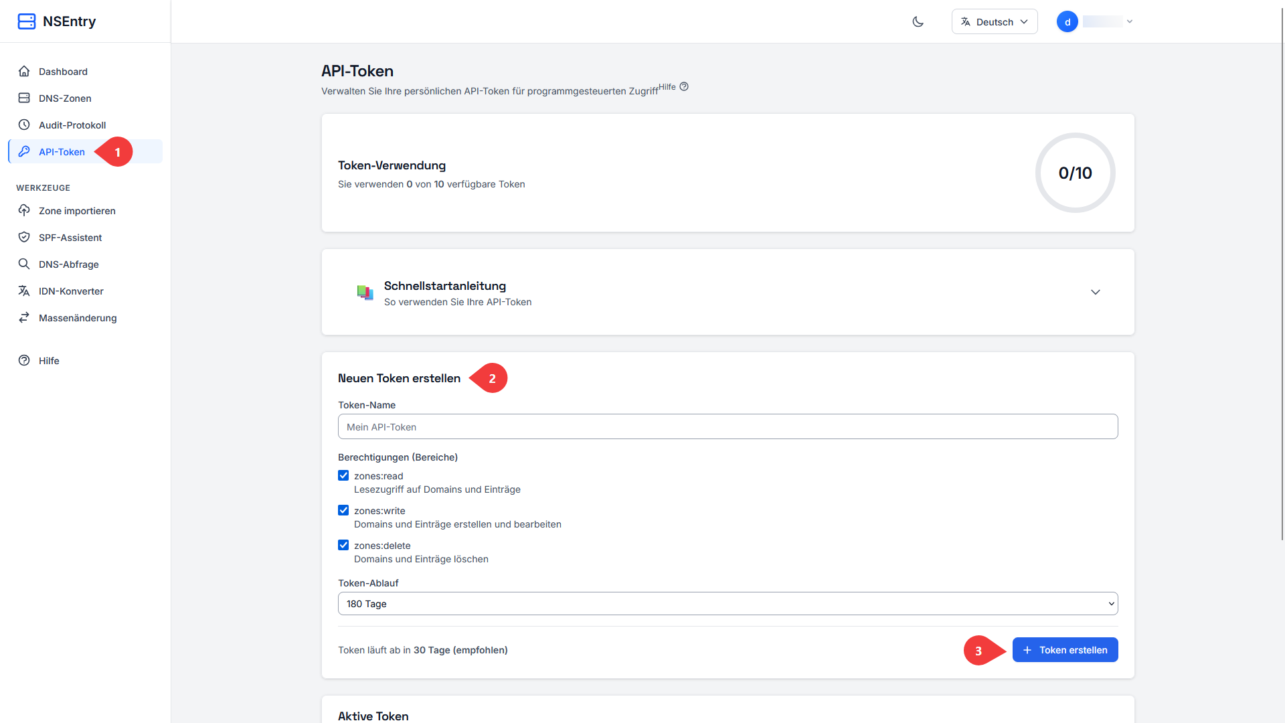
Task: Click the zones:read label text
Action: point(379,476)
